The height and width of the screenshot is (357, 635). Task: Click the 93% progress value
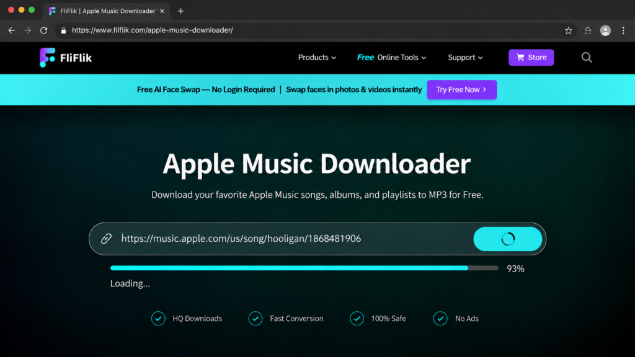coord(515,269)
